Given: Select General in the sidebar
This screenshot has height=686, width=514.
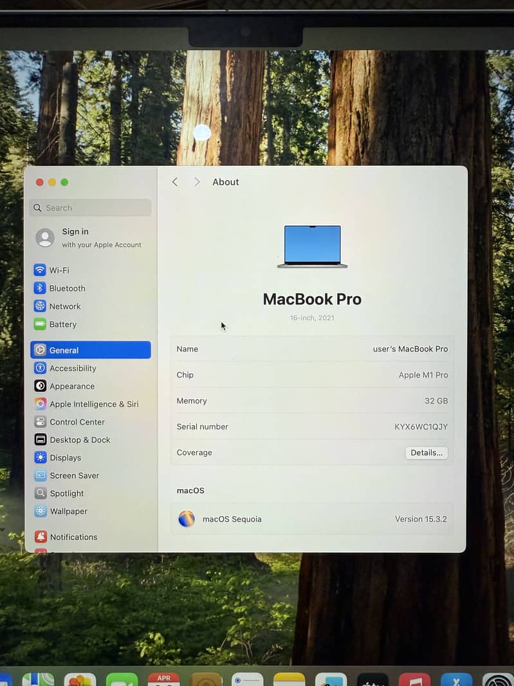Looking at the screenshot, I should (x=91, y=350).
